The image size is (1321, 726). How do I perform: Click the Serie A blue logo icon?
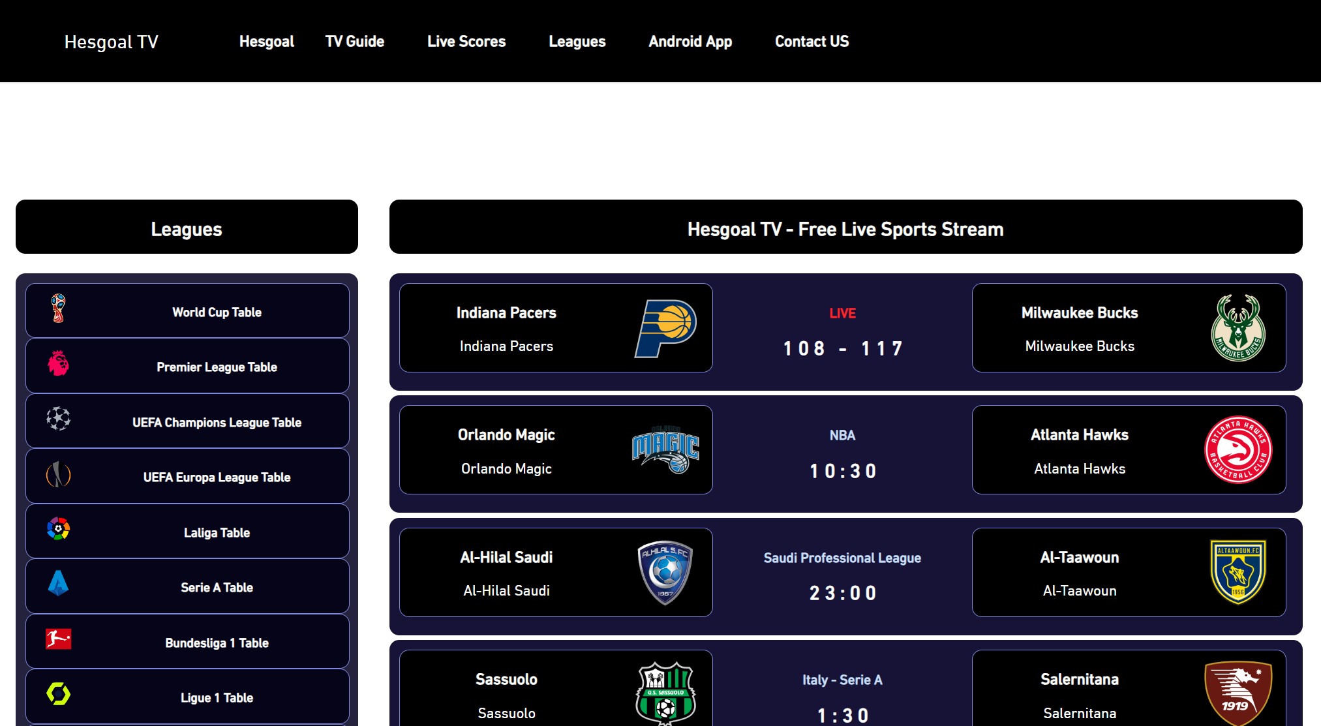coord(58,583)
